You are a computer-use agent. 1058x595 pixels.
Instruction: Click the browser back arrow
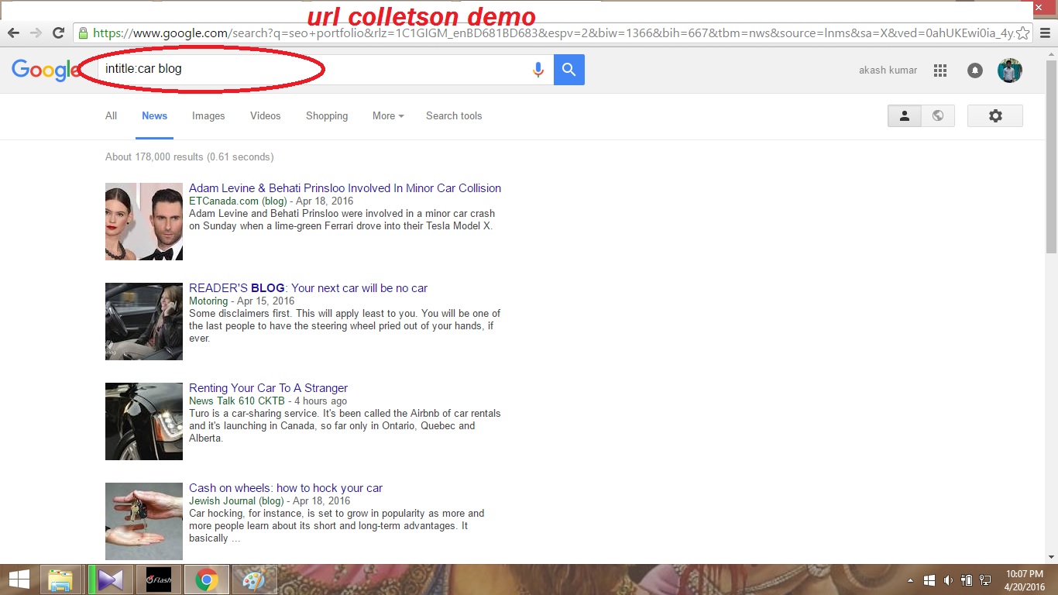[13, 33]
